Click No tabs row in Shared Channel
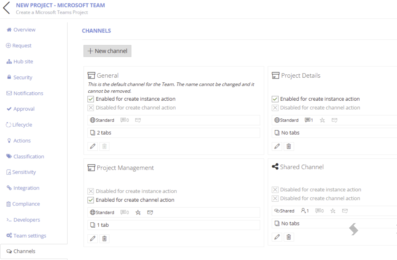This screenshot has width=397, height=260. pyautogui.click(x=334, y=223)
